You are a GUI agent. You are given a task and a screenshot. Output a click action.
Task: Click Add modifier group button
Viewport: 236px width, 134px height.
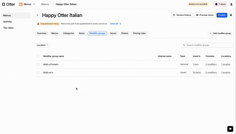click(x=220, y=33)
